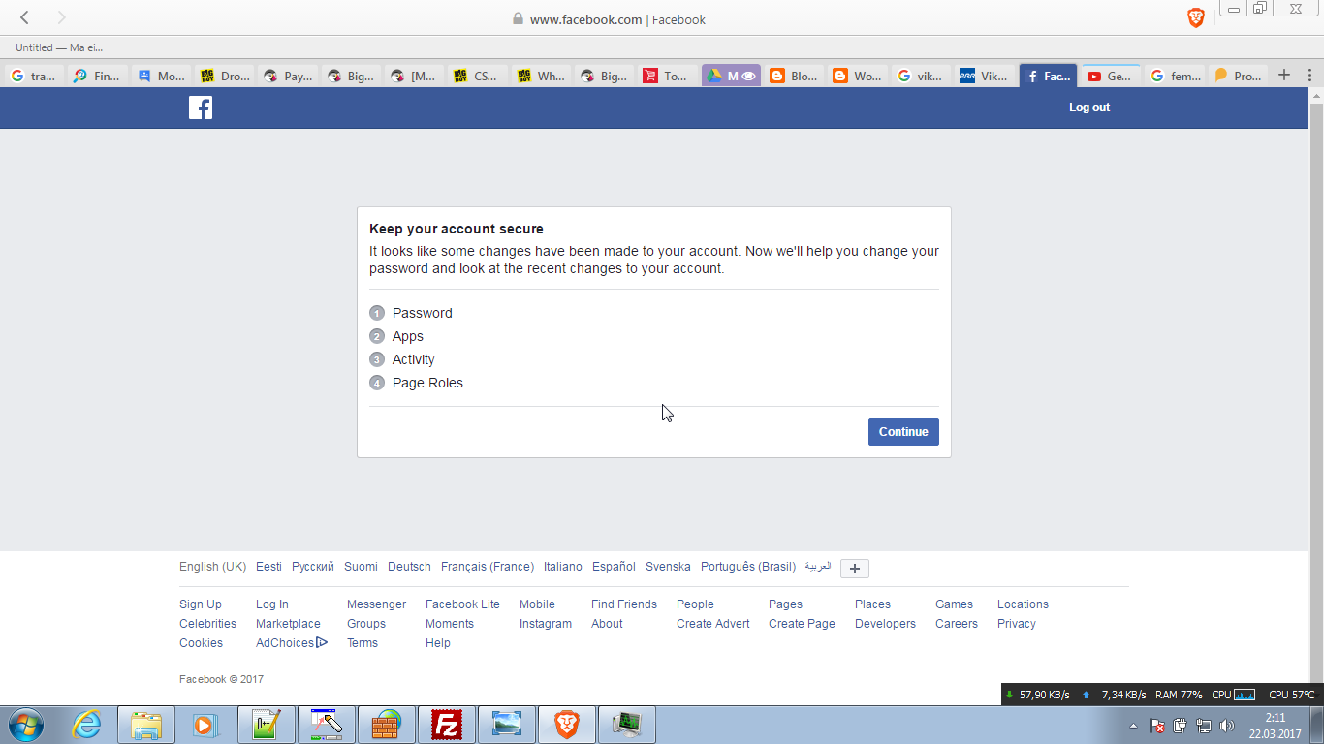1324x744 pixels.
Task: Open the firewall globe app in the taskbar
Action: pyautogui.click(x=387, y=725)
